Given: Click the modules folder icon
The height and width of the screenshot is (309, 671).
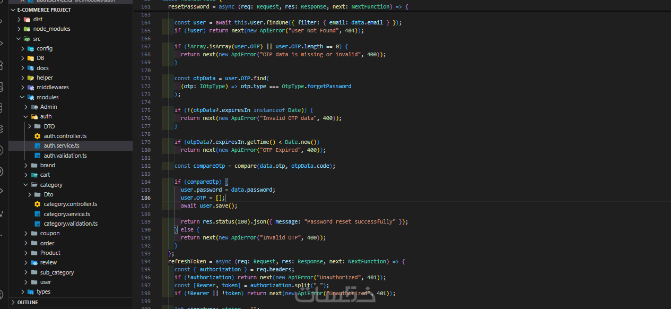Looking at the screenshot, I should [30, 97].
